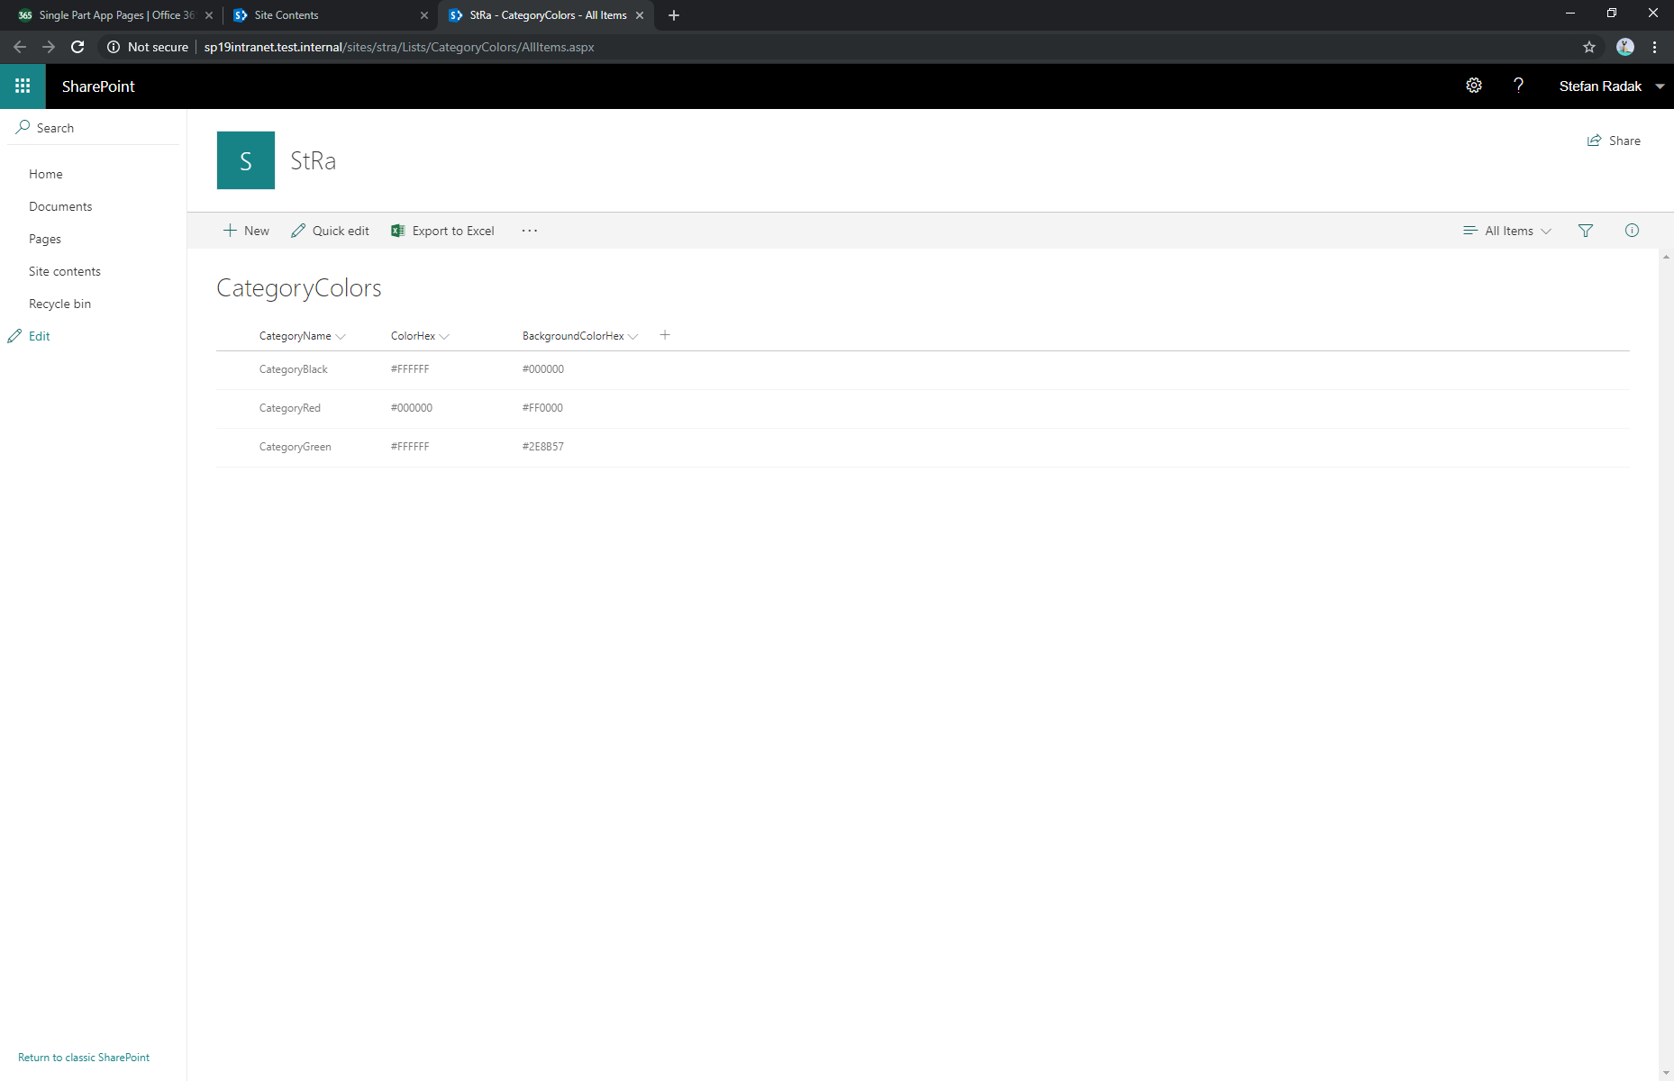Click the Excel icon for export
This screenshot has width=1674, height=1081.
coord(397,231)
